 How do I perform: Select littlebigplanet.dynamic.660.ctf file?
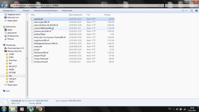(72, 43)
